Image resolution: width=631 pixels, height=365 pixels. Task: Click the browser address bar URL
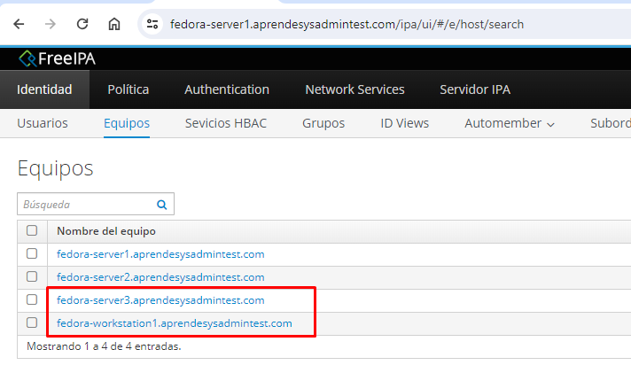point(346,24)
